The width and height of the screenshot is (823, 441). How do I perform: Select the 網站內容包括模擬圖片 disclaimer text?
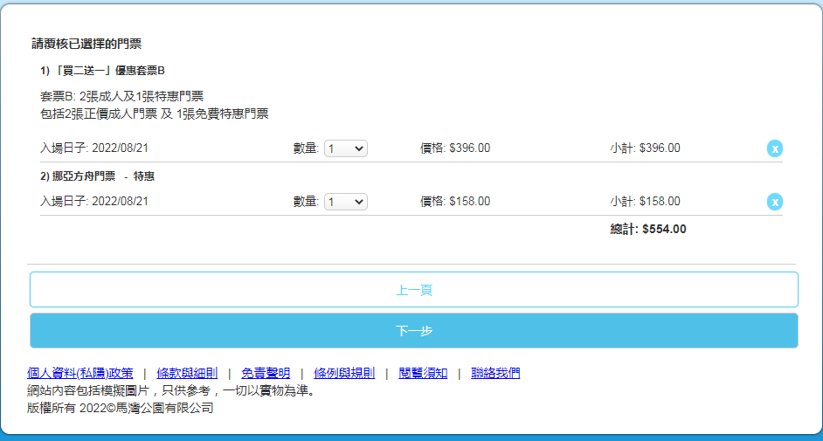pos(171,390)
